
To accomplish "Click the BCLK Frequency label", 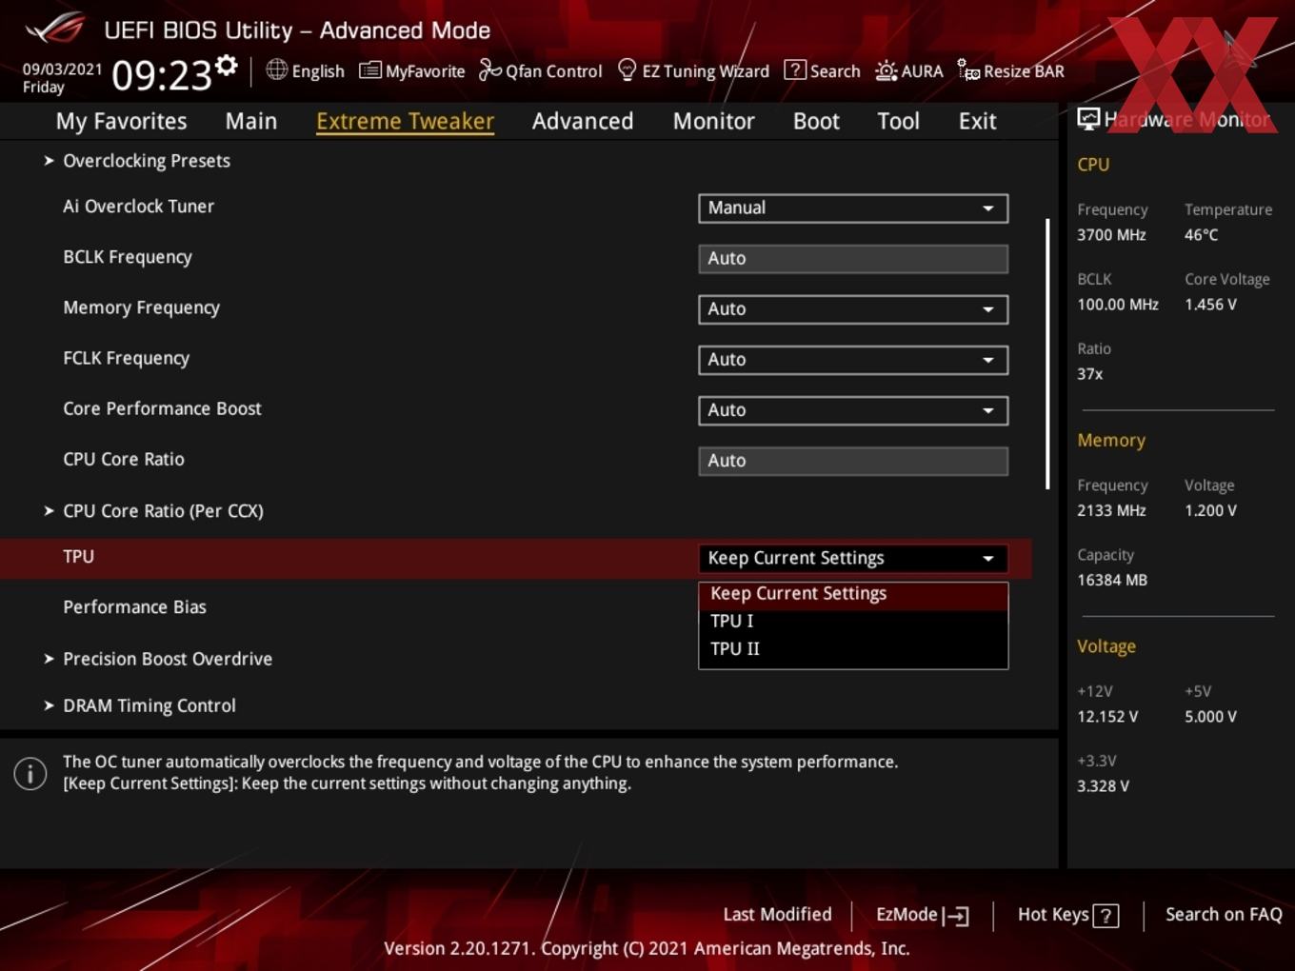I will (x=127, y=257).
